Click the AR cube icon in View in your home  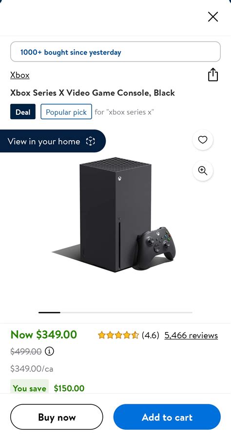tap(90, 141)
